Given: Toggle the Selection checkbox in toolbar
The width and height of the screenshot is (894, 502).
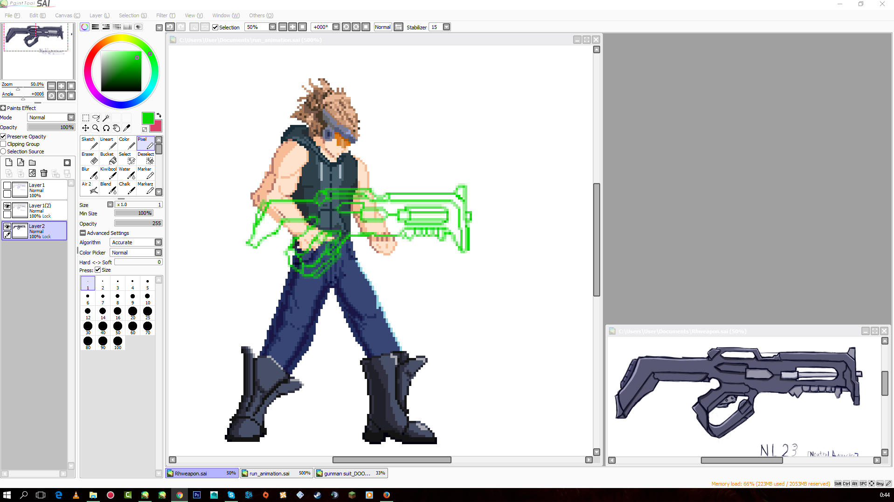Looking at the screenshot, I should point(215,28).
